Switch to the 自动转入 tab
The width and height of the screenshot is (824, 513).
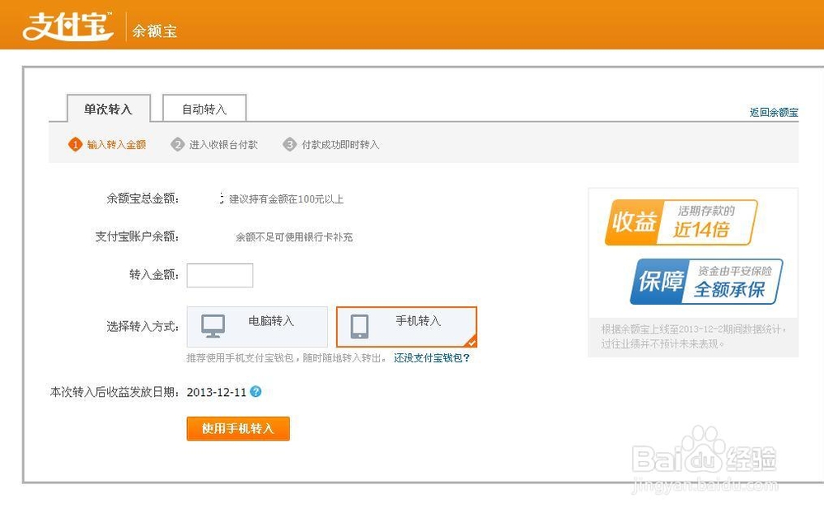(204, 108)
